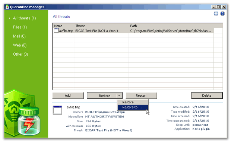Select Other (0) category
The height and width of the screenshot is (142, 231).
20,54
